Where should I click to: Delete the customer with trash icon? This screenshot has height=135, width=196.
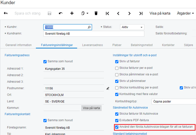tap(96, 13)
